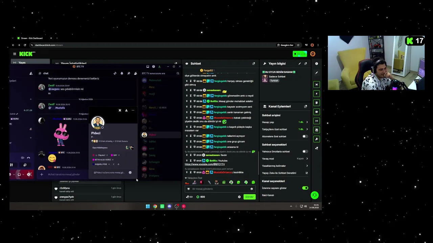Image resolution: width=433 pixels, height=243 pixels.
Task: Open Discord inbox icon in title bar
Action: coord(147,66)
